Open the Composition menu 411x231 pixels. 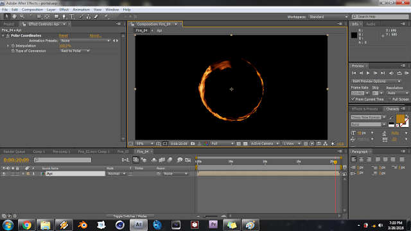(32, 10)
